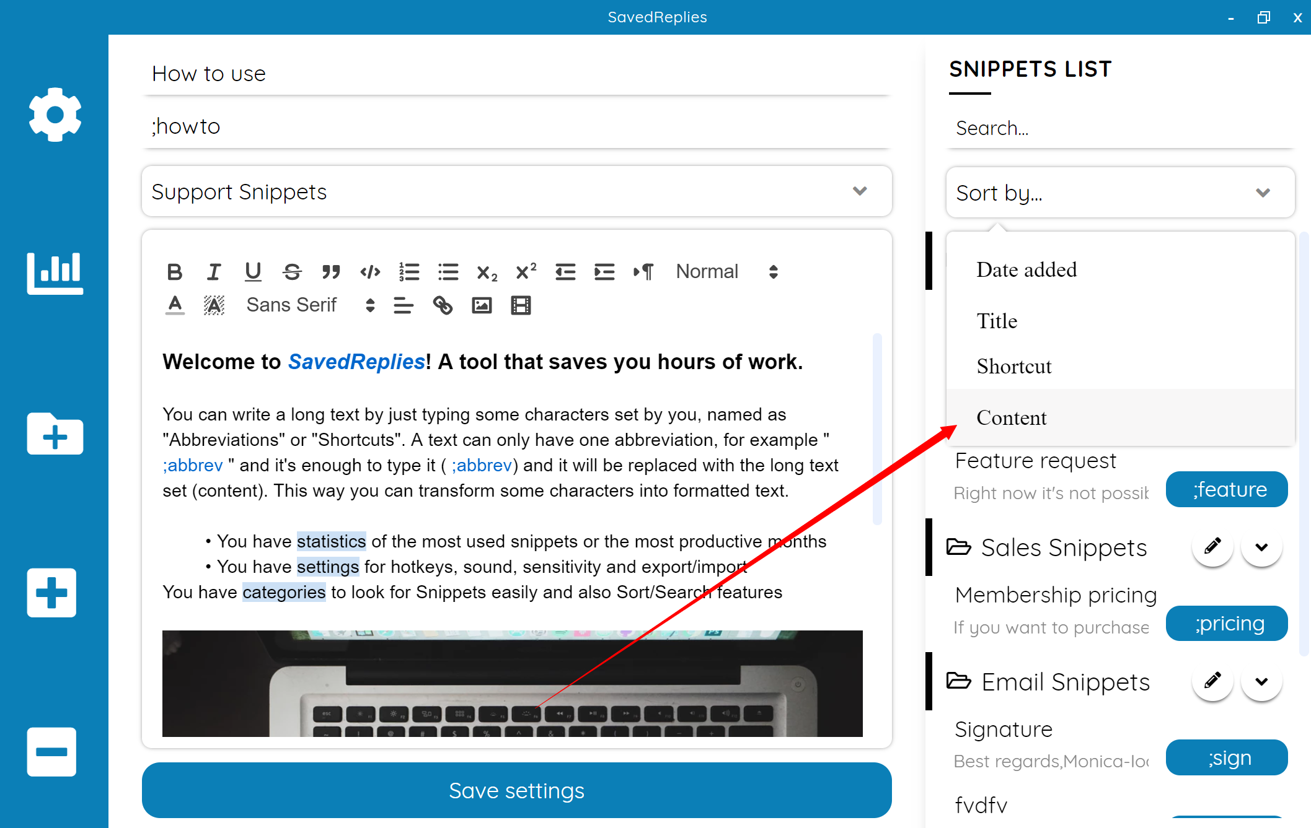Click the shortcut field ';howto'

click(517, 126)
